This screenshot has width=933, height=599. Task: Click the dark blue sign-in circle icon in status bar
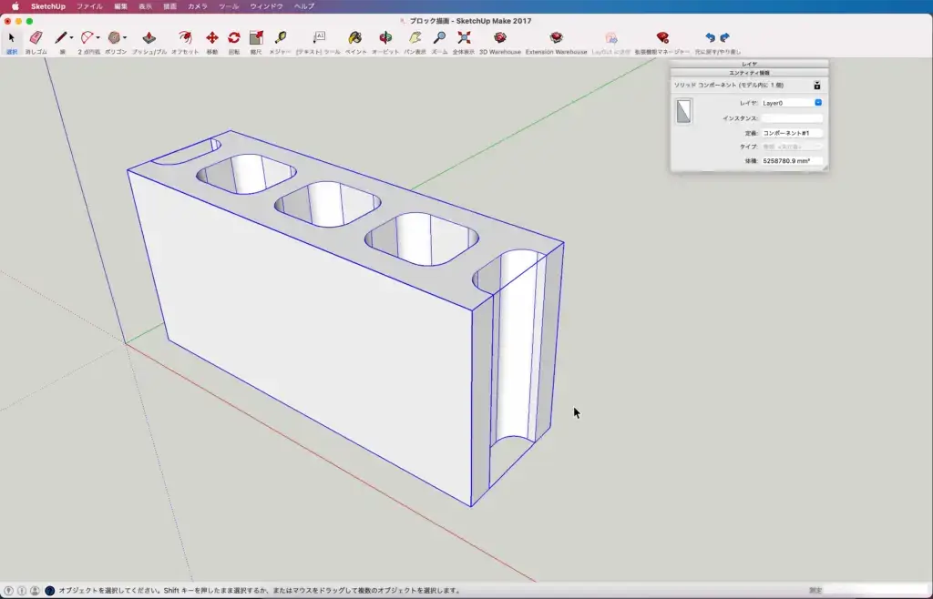coord(50,591)
